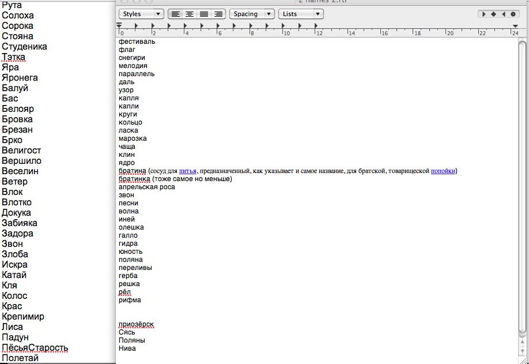Justify text with the alignment button
529x364 pixels.
coord(203,14)
